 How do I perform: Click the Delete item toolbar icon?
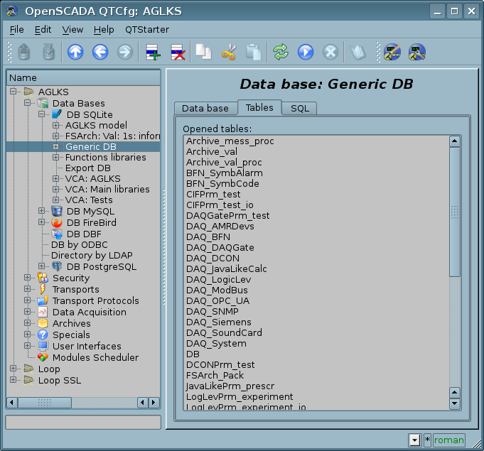tap(178, 52)
